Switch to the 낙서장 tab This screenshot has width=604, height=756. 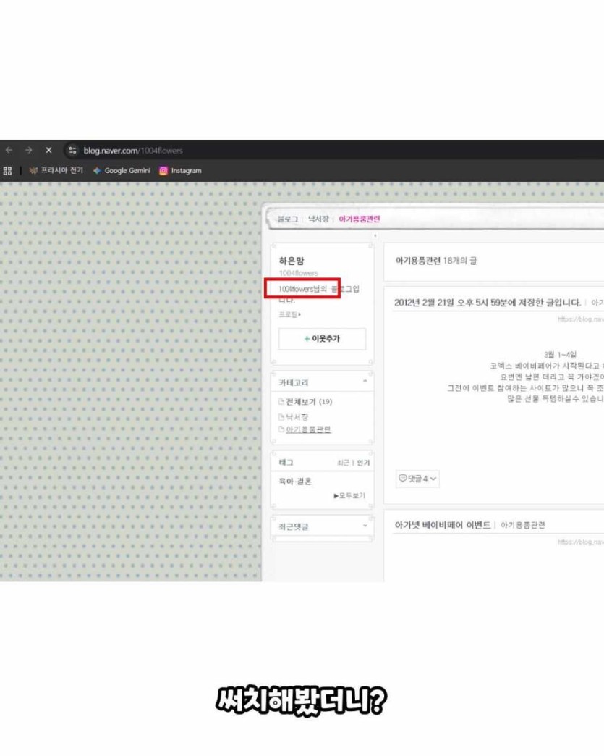[x=318, y=219]
